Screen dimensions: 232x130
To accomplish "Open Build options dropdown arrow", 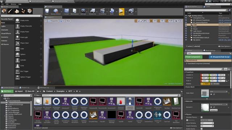I will point(116,12).
